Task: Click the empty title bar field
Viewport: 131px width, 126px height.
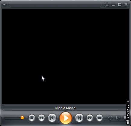Action: point(56,5)
